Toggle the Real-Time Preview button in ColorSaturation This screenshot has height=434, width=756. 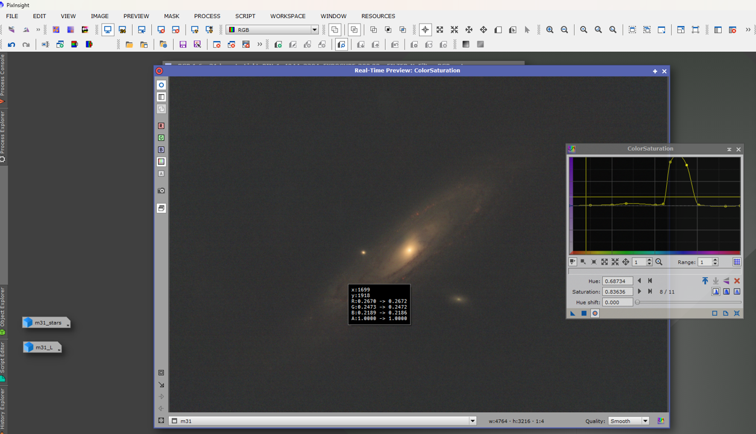point(595,313)
